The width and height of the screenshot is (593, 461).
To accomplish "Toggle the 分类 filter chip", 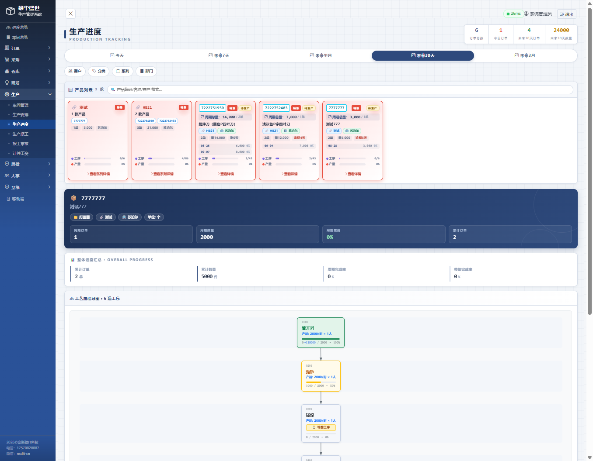I will point(98,71).
